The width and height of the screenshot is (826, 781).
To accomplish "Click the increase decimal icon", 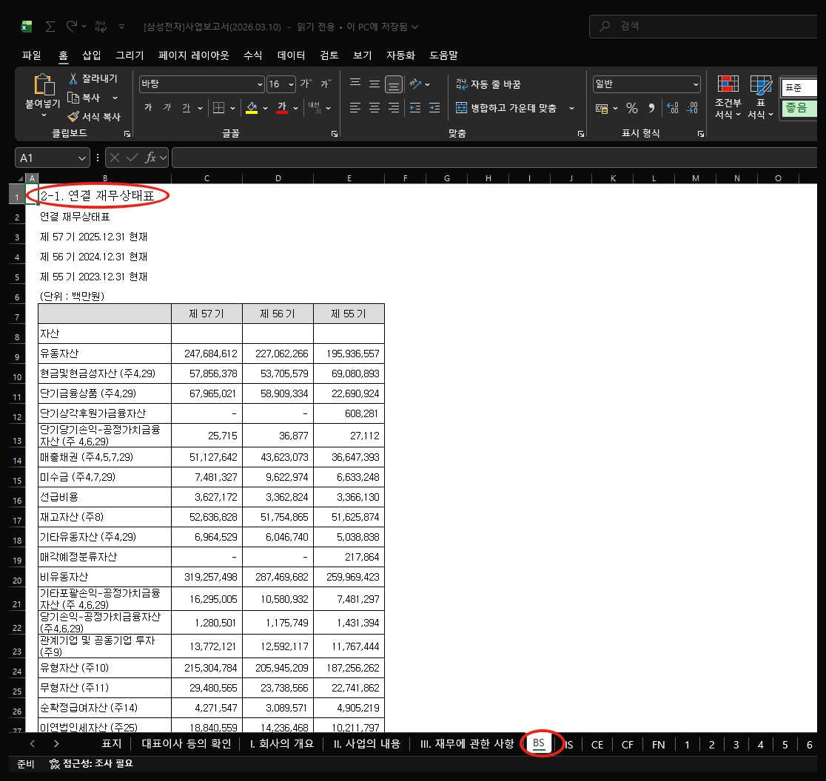I will click(673, 108).
